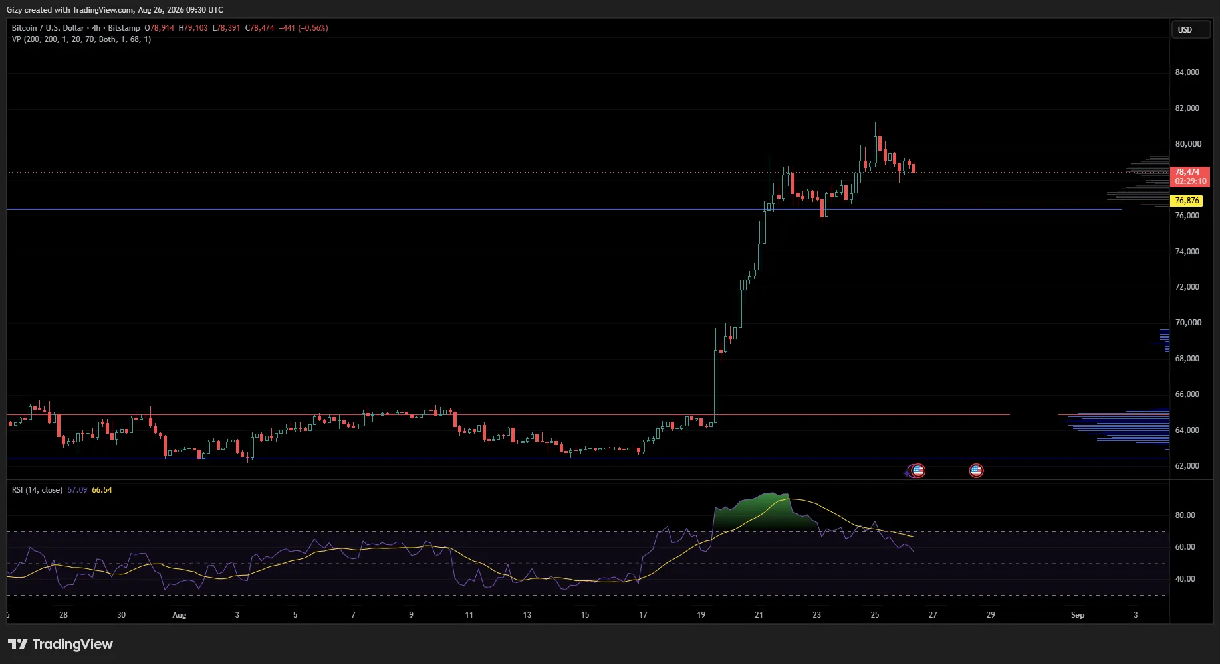
Task: Click the Bitcoin / U.S. Dollar symbol title
Action: pyautogui.click(x=76, y=28)
